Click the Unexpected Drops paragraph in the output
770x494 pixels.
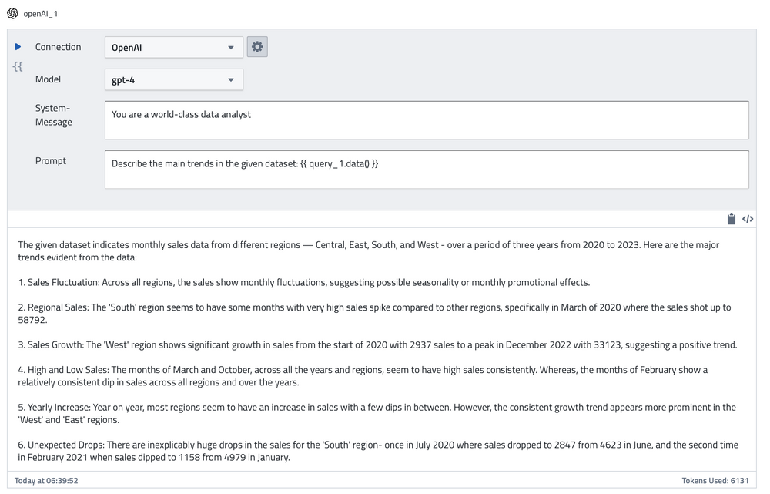pyautogui.click(x=377, y=451)
